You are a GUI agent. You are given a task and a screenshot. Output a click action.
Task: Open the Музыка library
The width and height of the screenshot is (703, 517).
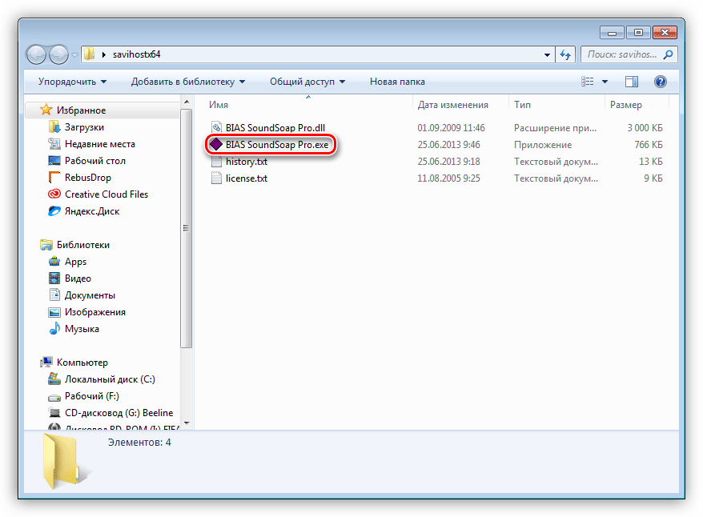(x=82, y=329)
